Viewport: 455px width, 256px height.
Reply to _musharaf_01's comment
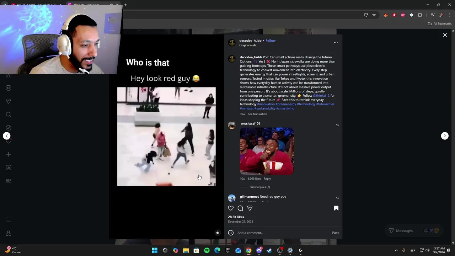[x=267, y=179]
